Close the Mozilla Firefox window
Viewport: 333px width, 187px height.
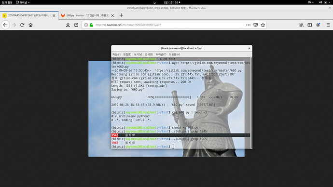click(330, 8)
